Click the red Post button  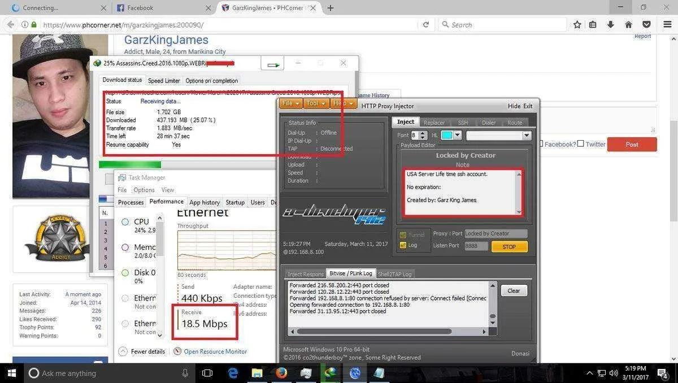click(632, 144)
